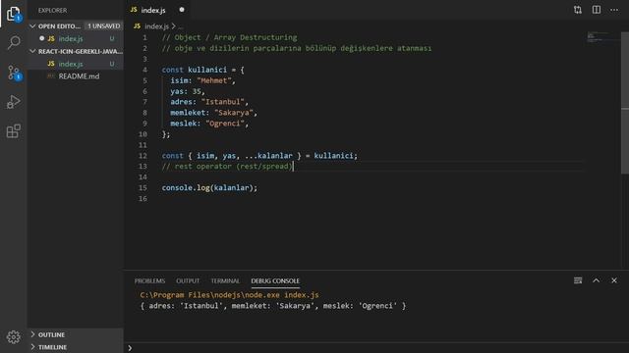Screen dimensions: 629x353
Task: Click the index.js breadcrumb item
Action: click(x=156, y=26)
